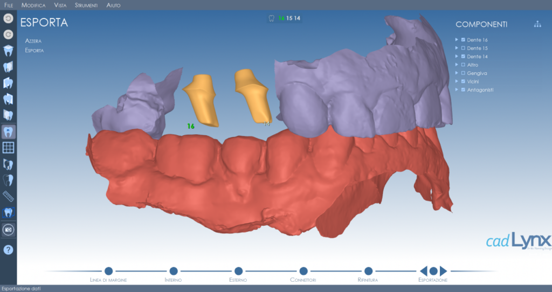Click the ruler measurement tool icon
The height and width of the screenshot is (292, 552).
click(8, 196)
